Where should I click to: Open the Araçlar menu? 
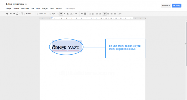pyautogui.click(x=45, y=8)
